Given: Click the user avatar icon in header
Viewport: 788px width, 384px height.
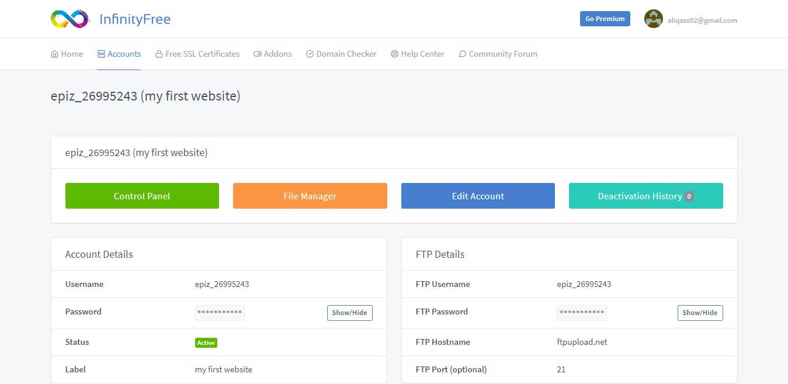Looking at the screenshot, I should pyautogui.click(x=653, y=19).
